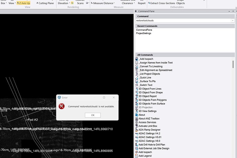Click the Command text field containing restorelostclouds
The width and height of the screenshot is (237, 158).
(x=182, y=20)
